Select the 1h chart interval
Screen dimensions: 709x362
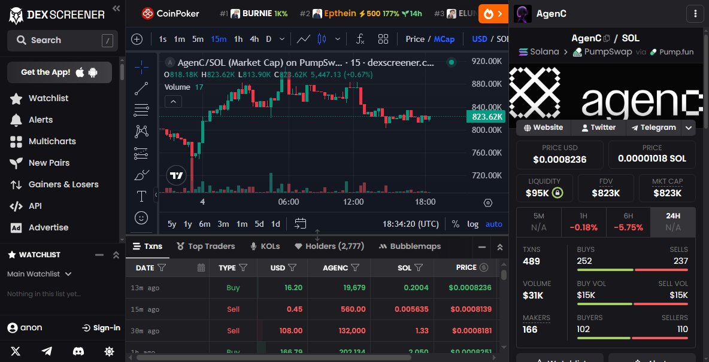tap(238, 39)
